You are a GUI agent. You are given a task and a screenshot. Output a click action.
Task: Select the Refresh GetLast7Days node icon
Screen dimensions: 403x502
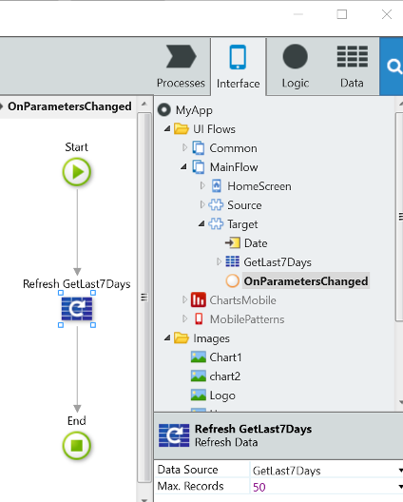(x=77, y=309)
